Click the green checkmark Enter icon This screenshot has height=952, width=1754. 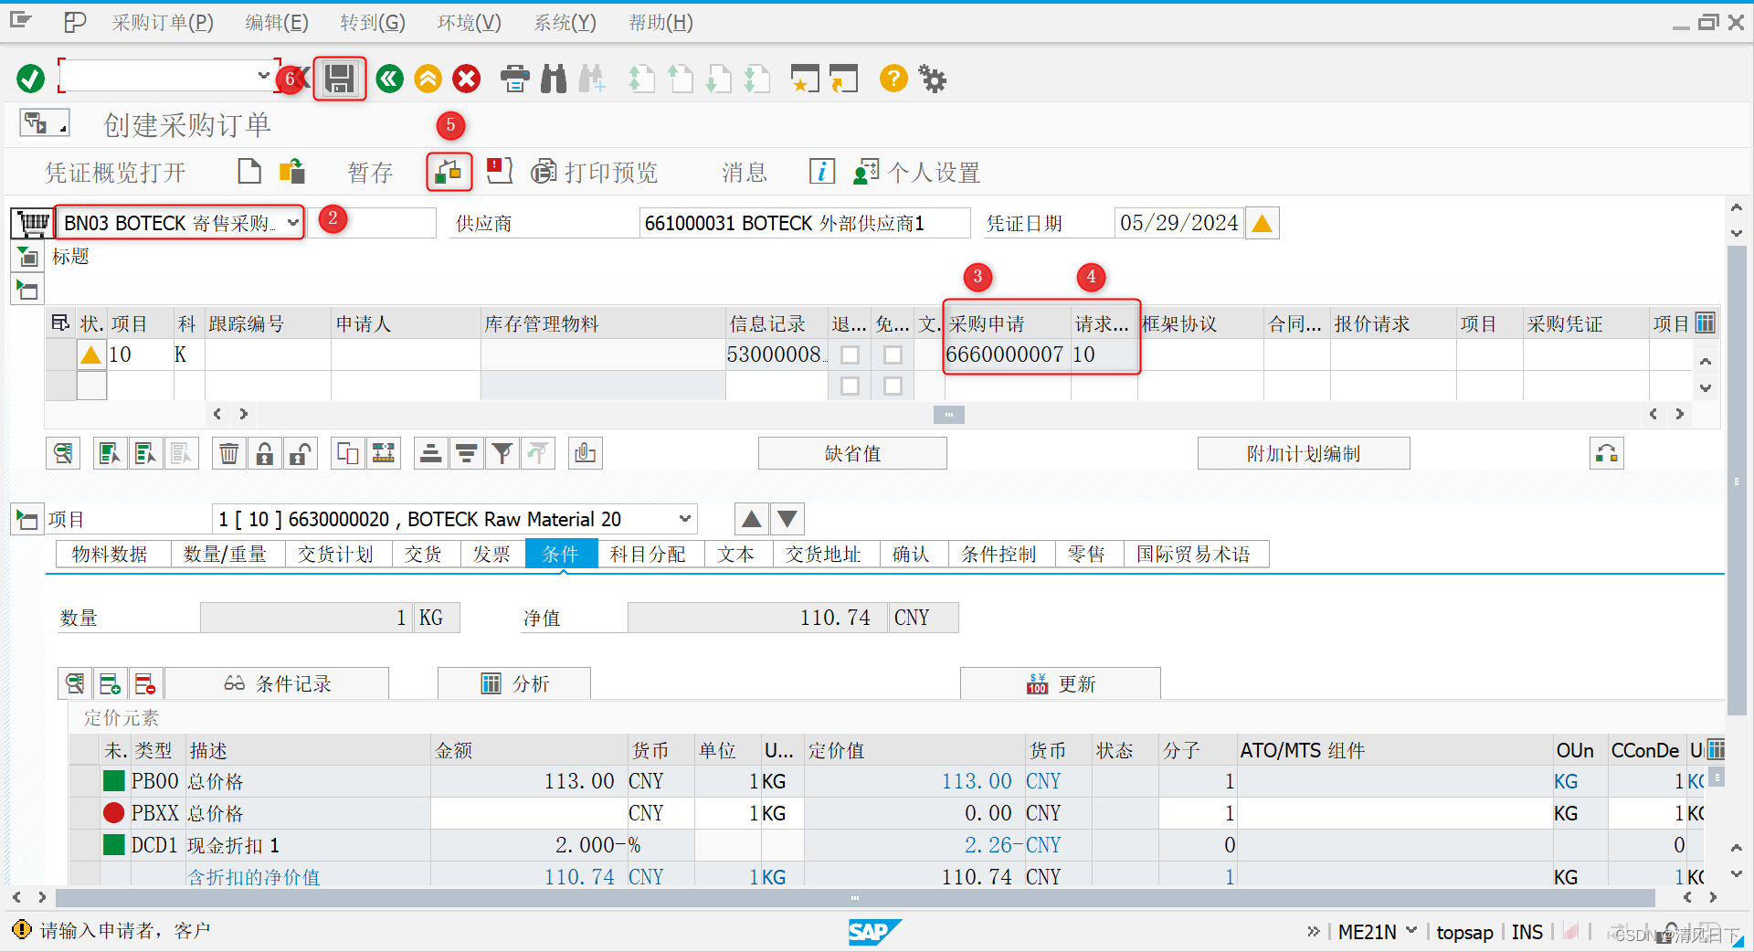pos(30,79)
